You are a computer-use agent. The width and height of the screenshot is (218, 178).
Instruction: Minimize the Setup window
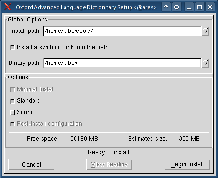(189, 7)
